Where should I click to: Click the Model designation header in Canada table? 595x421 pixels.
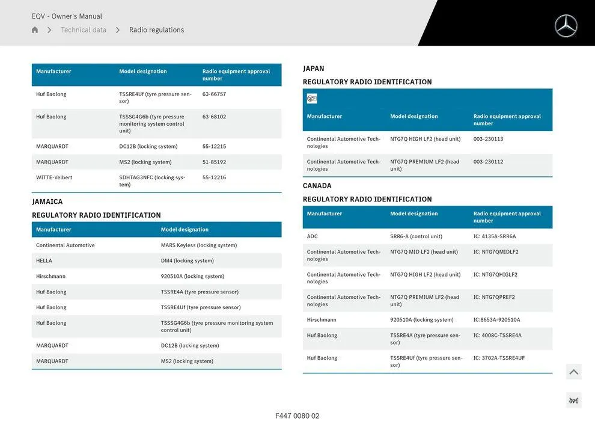click(414, 212)
